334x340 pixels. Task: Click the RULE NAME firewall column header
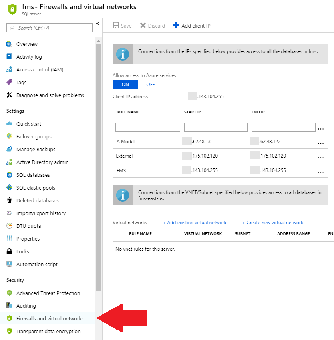[128, 112]
